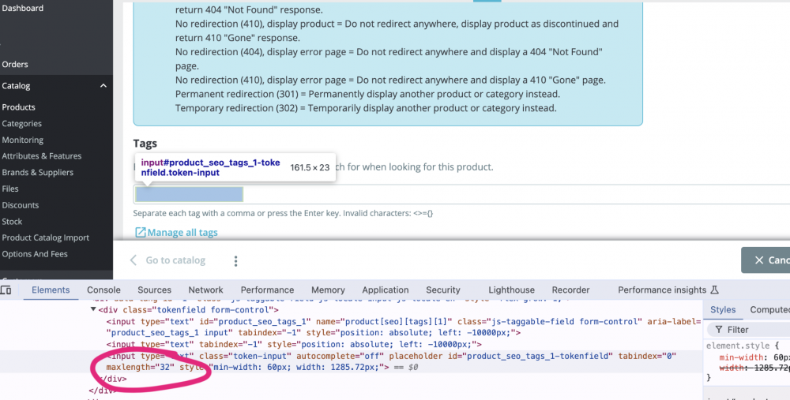
Task: Collapse the tokenfield form-control div node
Action: (93, 309)
